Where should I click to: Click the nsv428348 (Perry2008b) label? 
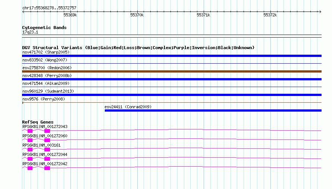pyautogui.click(x=47, y=76)
